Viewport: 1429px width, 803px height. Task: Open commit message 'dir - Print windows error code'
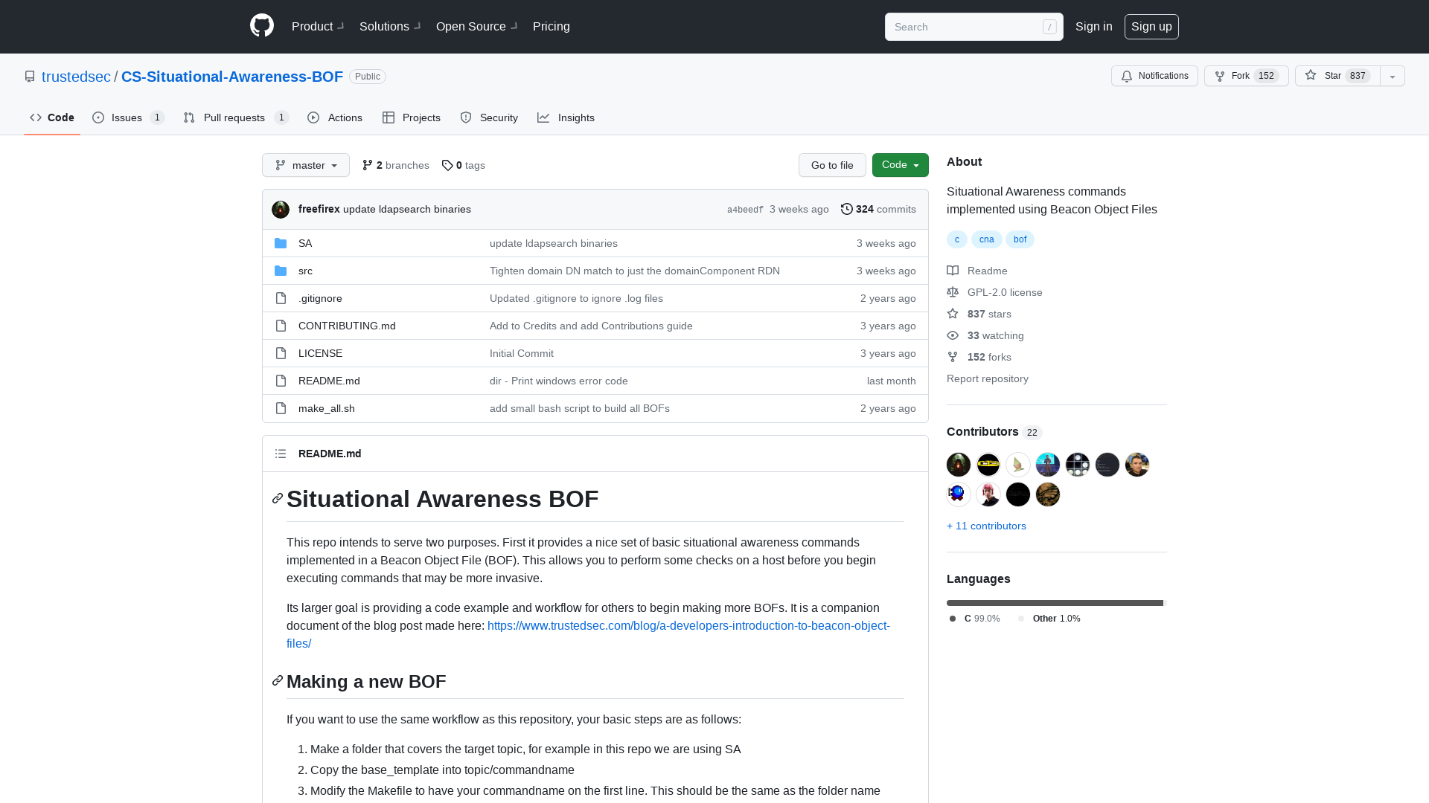tap(559, 381)
